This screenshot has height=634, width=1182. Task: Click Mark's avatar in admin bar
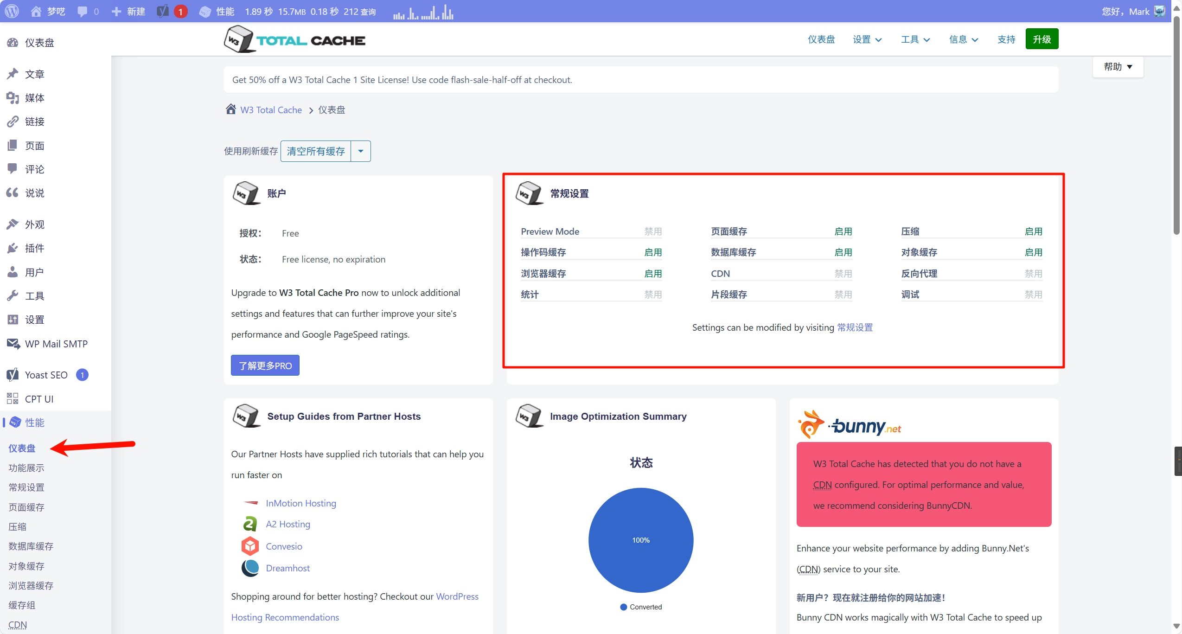(x=1160, y=11)
